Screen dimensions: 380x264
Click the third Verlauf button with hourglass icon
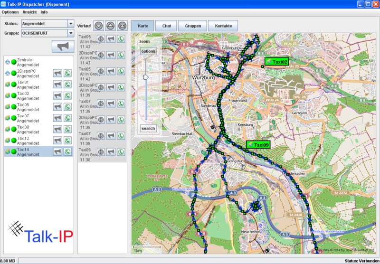point(123,26)
